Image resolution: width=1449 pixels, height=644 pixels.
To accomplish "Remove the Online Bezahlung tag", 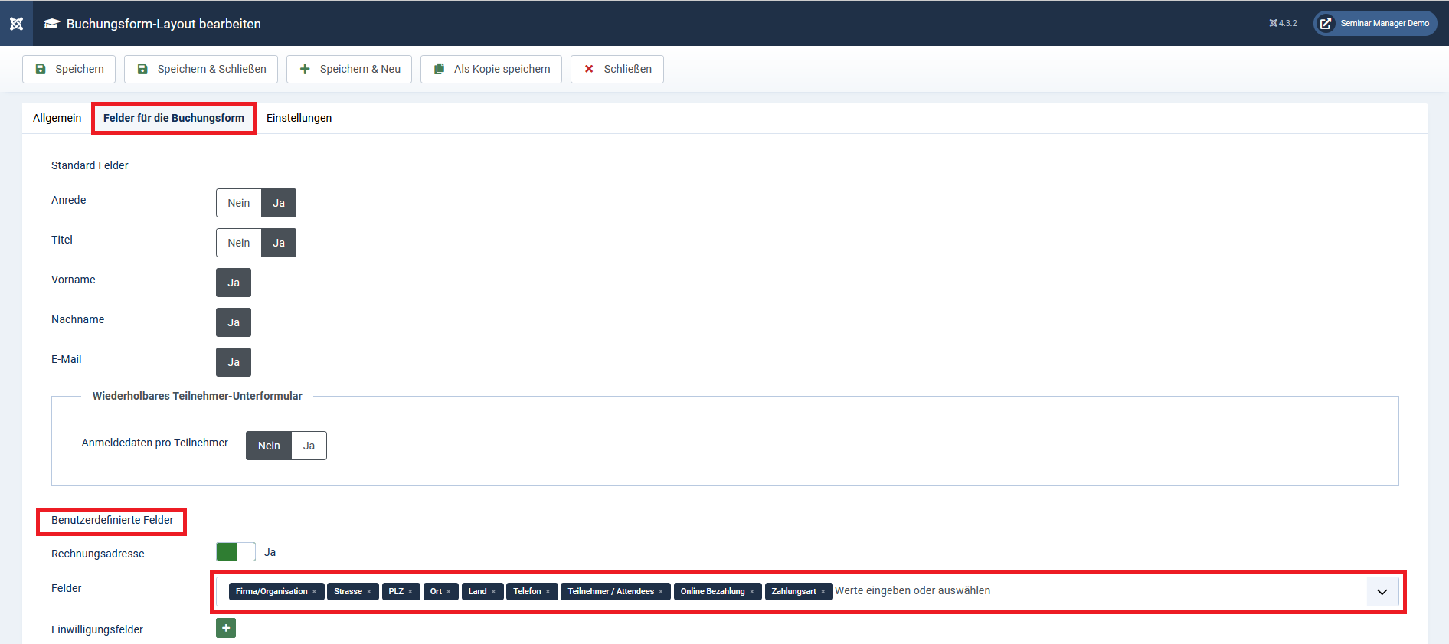I will point(751,592).
